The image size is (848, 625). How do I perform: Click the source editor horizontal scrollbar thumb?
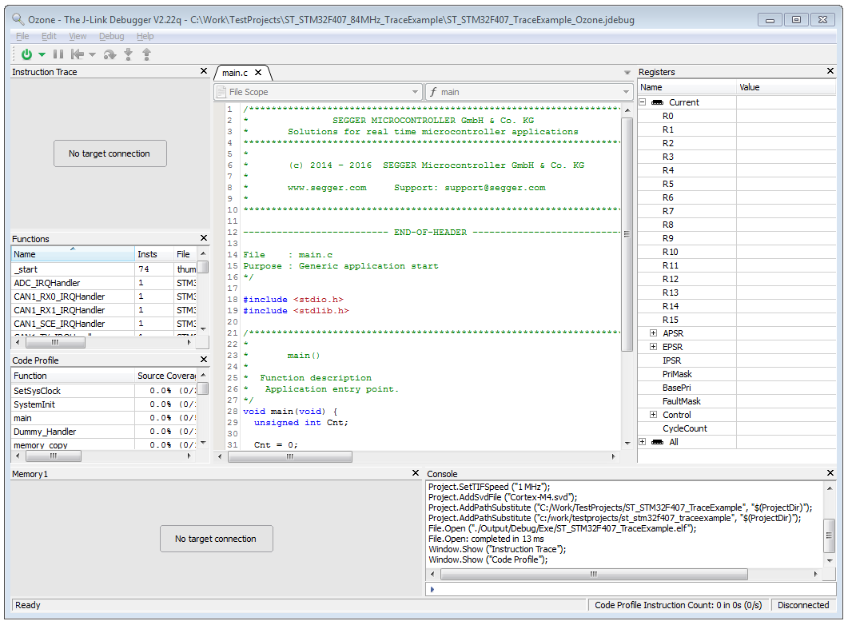click(290, 457)
